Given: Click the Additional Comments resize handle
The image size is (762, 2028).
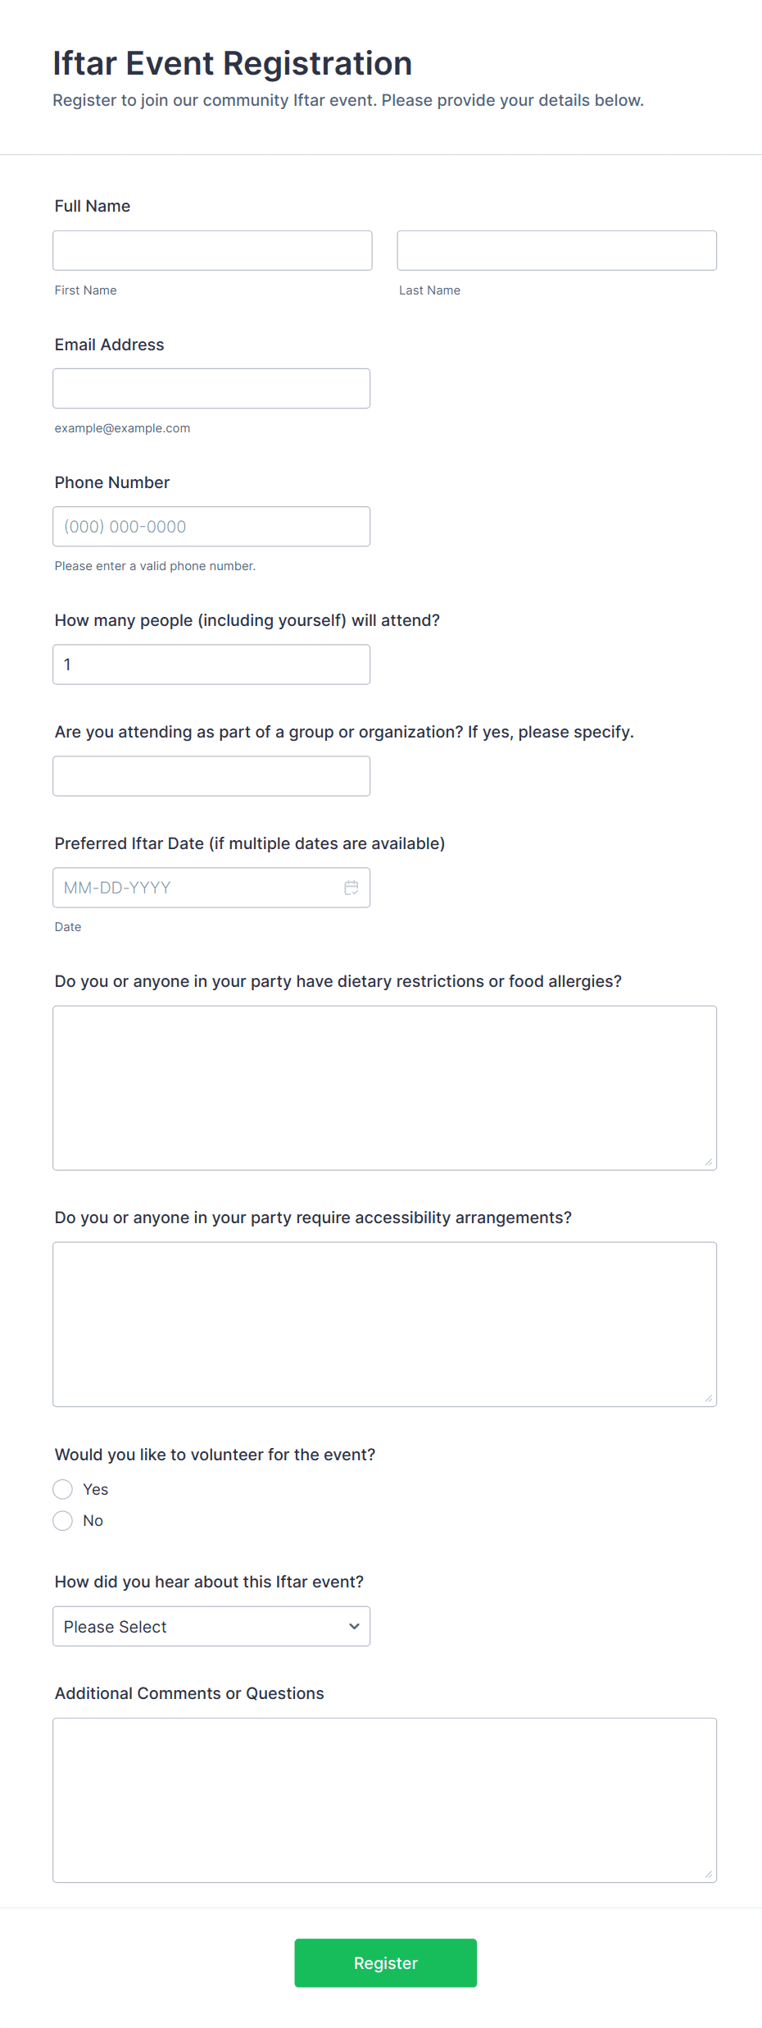Looking at the screenshot, I should pos(709,1874).
